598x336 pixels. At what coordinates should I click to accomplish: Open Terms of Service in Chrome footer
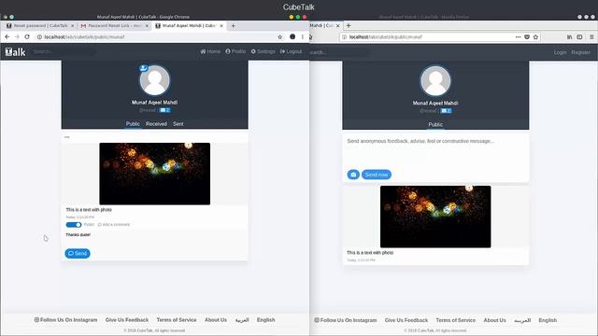177,320
